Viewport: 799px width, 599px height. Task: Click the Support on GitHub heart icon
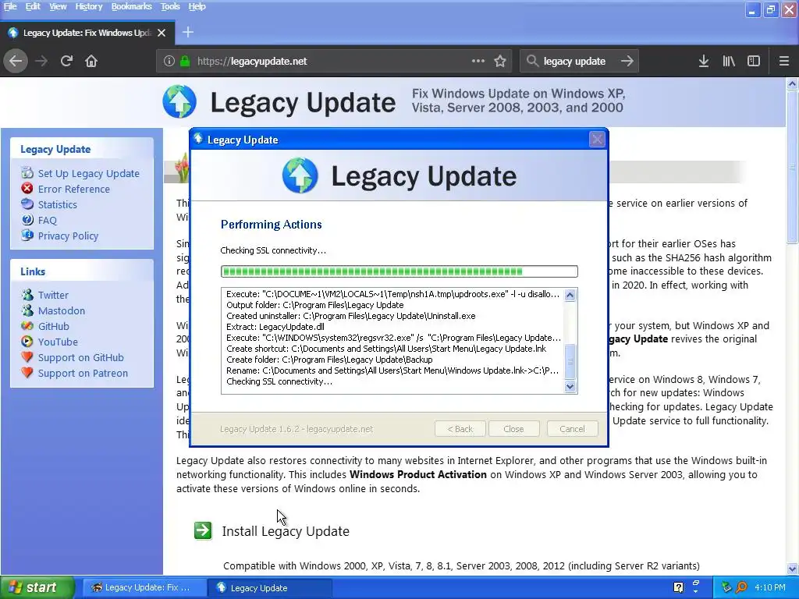click(27, 357)
